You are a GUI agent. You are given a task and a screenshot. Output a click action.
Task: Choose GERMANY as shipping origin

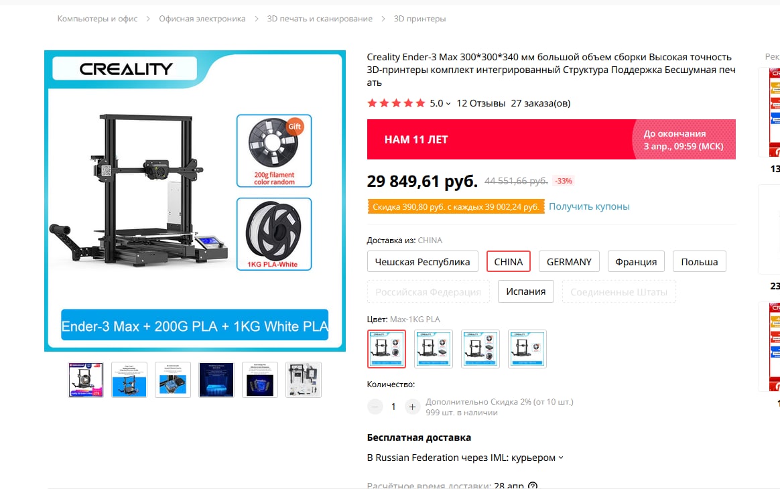coord(569,262)
